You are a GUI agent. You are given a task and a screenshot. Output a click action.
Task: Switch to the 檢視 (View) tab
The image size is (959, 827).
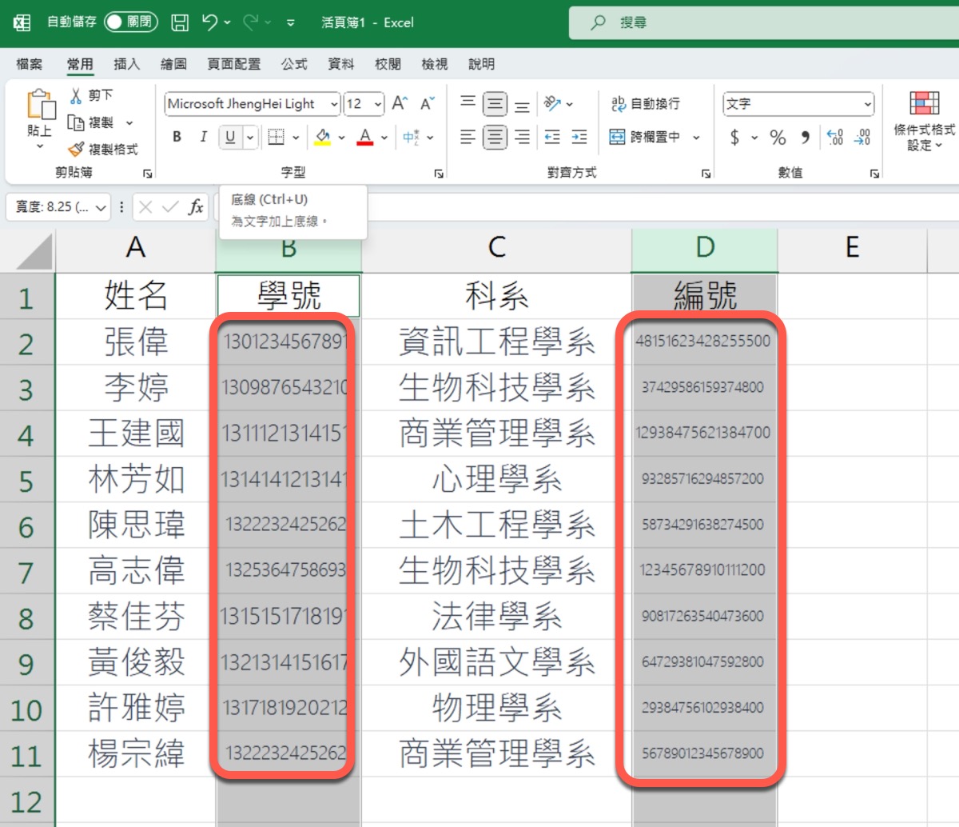point(435,64)
